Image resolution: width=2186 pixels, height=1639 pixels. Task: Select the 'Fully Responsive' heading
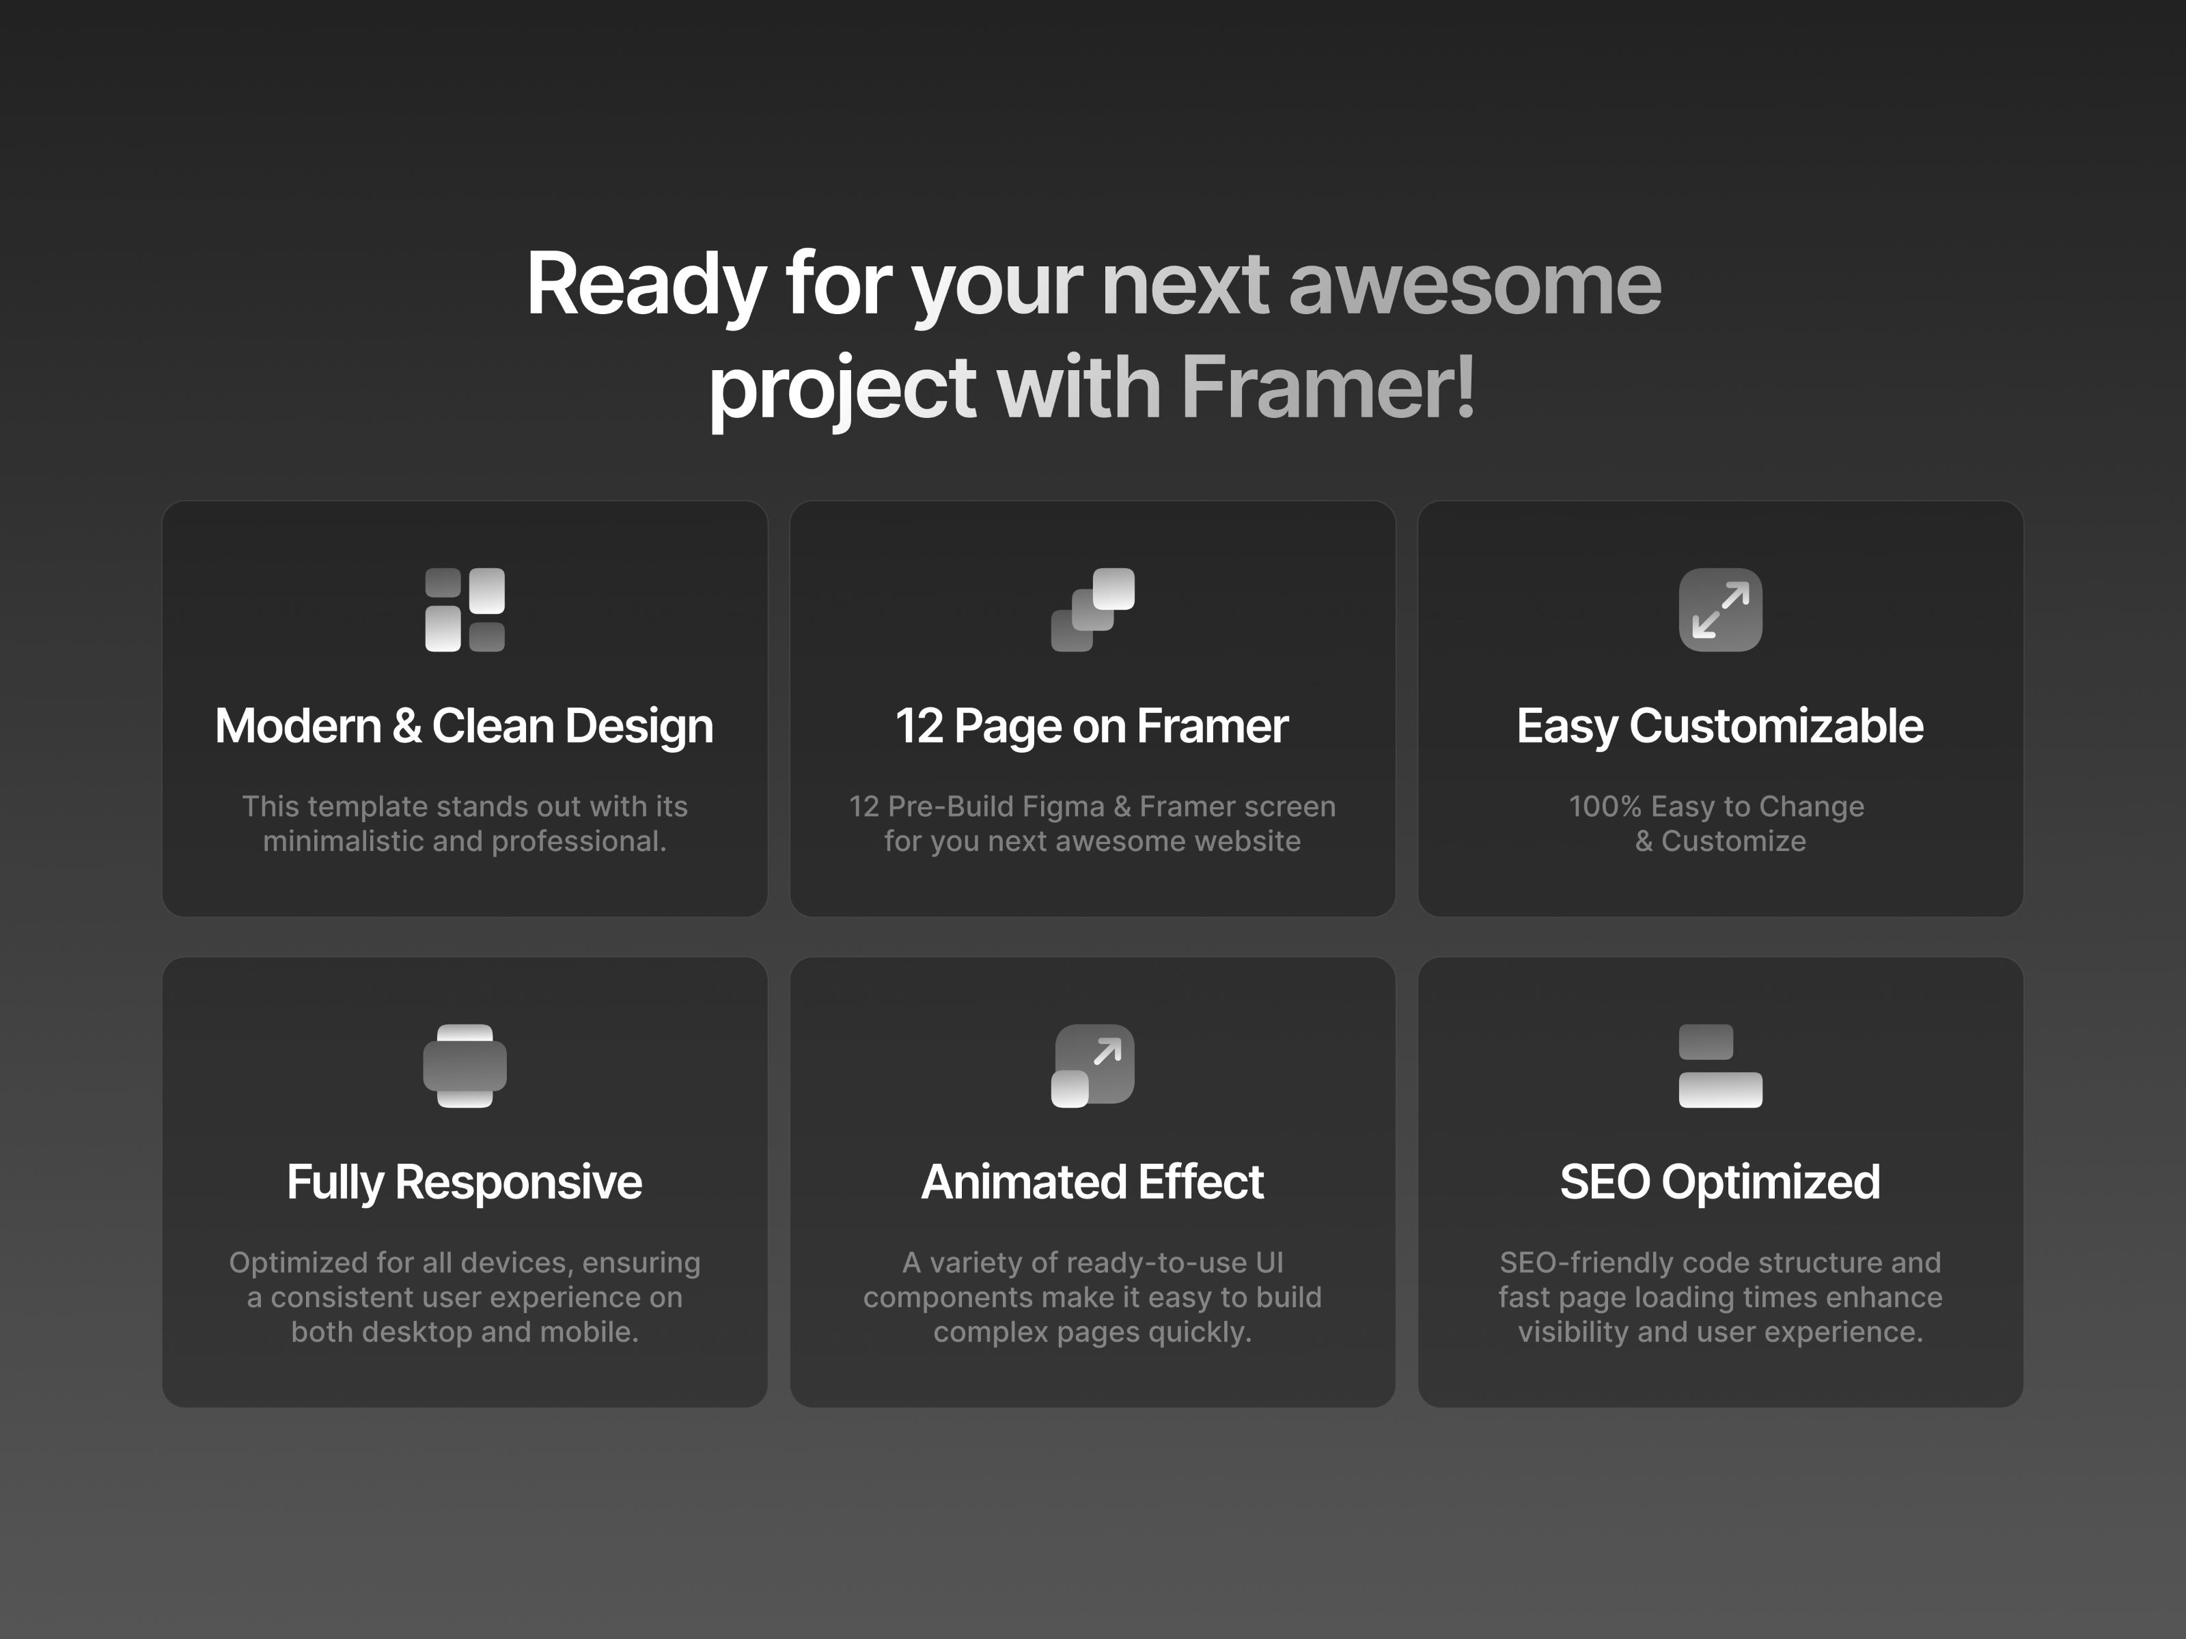[465, 1183]
